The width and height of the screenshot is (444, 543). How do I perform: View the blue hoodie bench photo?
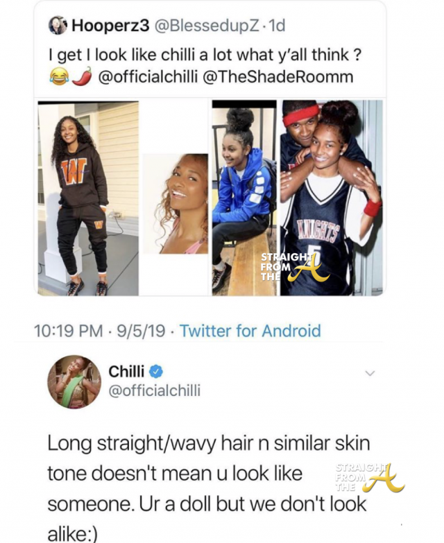(x=244, y=198)
